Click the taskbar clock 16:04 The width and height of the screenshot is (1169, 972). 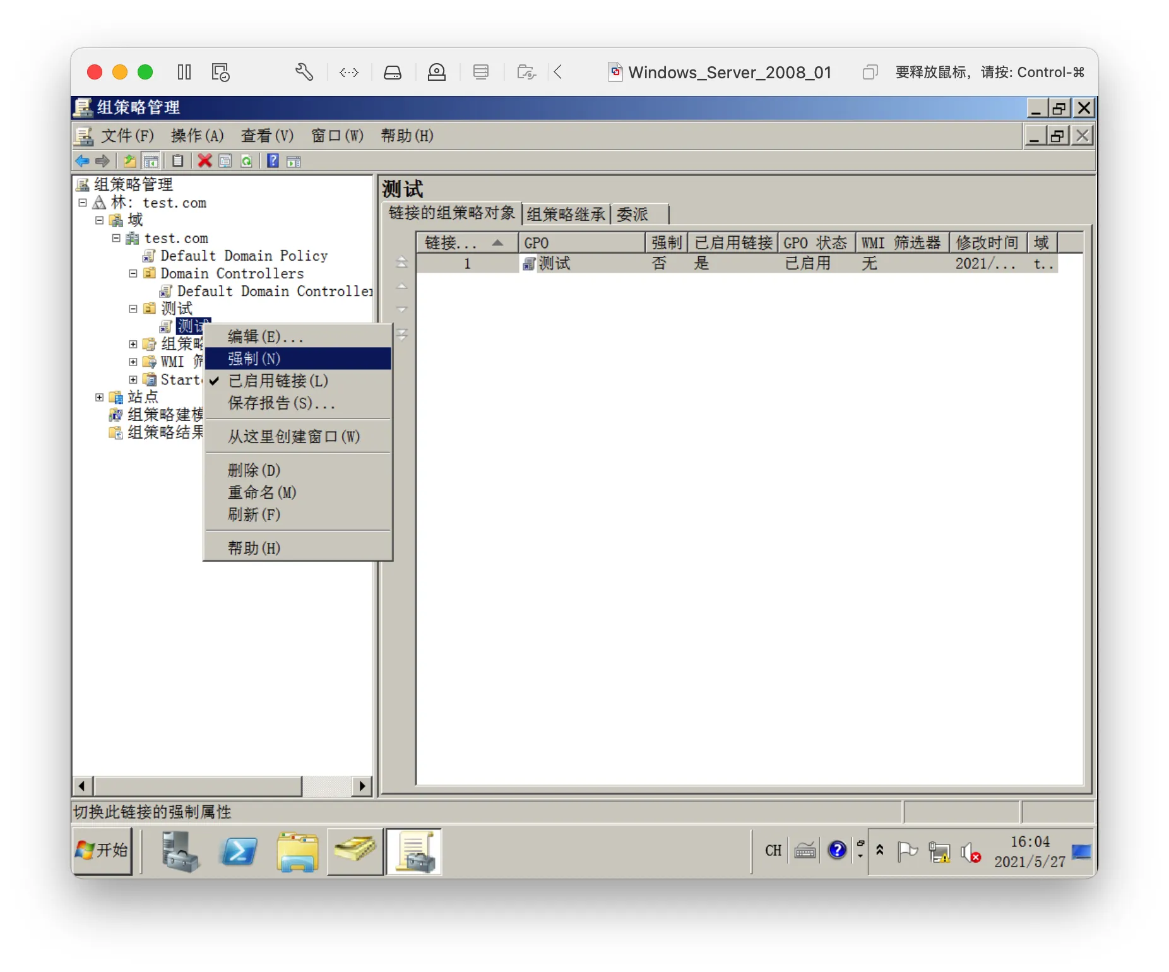pyautogui.click(x=1030, y=842)
